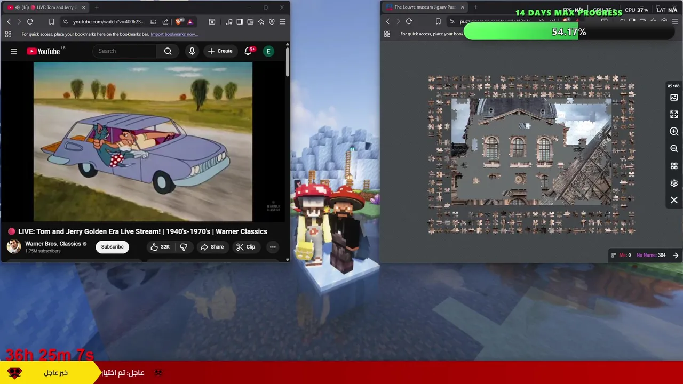
Task: Close the puzzle side toolbar with X
Action: click(x=674, y=200)
